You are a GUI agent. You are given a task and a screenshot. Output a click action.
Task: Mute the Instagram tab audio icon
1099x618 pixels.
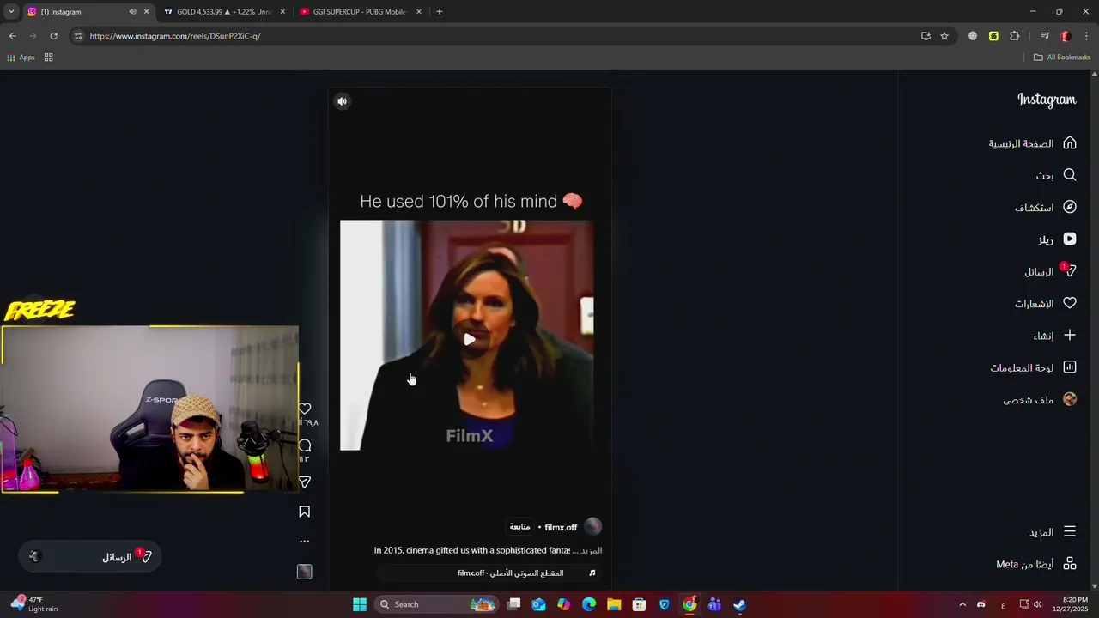(132, 12)
